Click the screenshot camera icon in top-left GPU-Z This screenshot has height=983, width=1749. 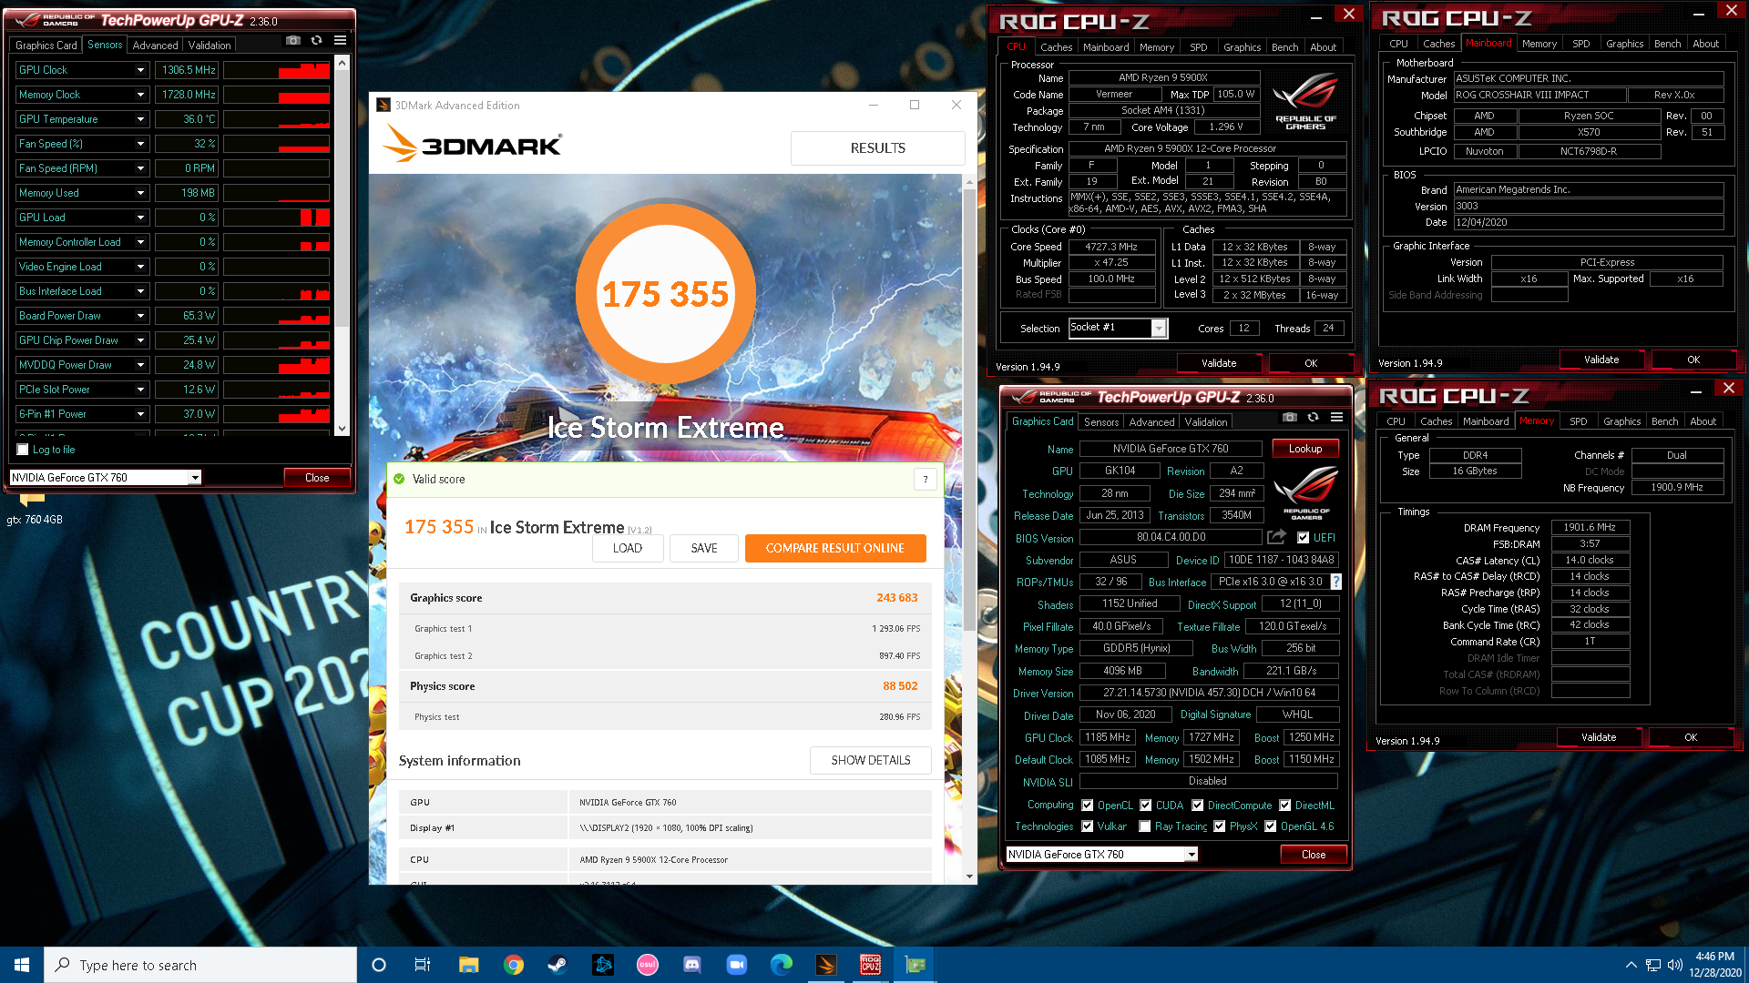point(292,41)
